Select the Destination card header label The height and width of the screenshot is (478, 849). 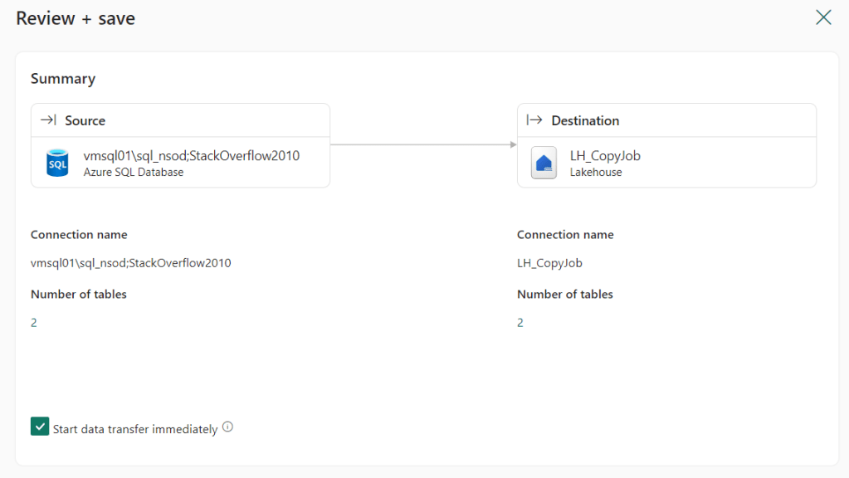coord(585,120)
